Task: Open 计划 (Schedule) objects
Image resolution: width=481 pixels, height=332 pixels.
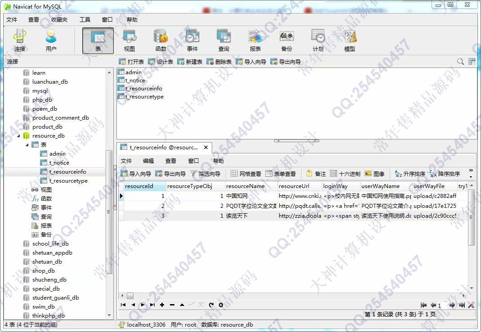Action: tap(318, 40)
